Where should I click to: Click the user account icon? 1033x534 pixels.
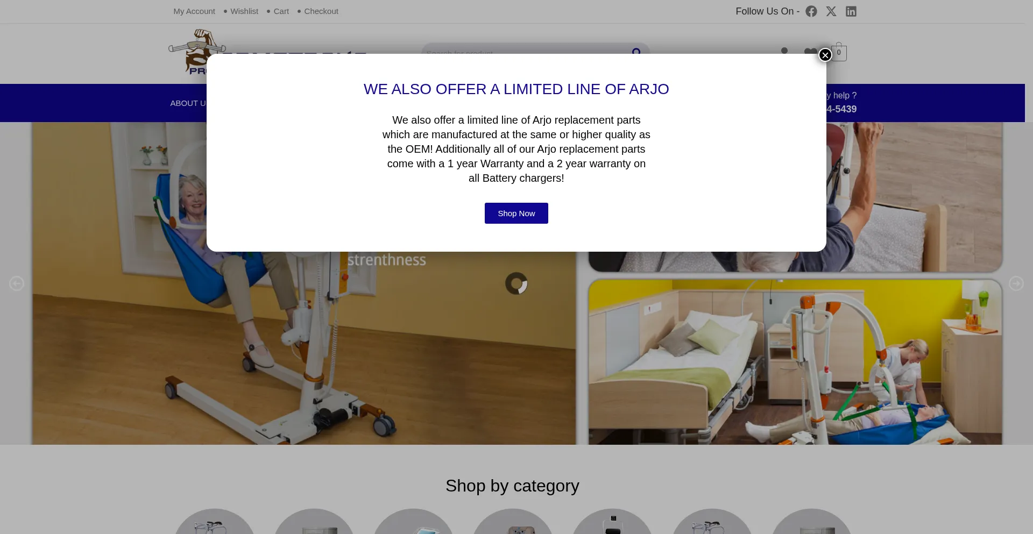pyautogui.click(x=784, y=51)
